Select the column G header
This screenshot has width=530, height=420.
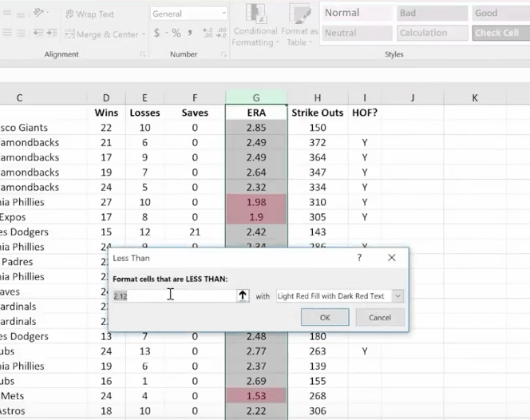coord(256,97)
